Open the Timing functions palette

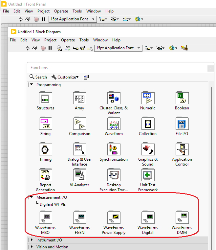[x=45, y=149]
